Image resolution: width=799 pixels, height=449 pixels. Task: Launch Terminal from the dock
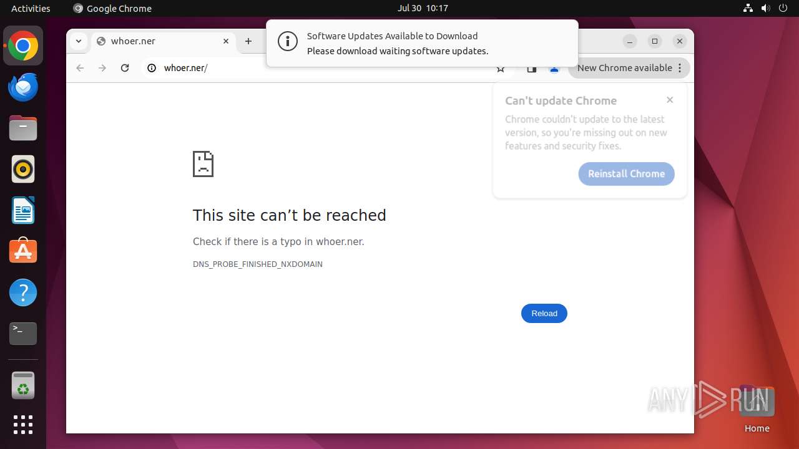pyautogui.click(x=23, y=334)
